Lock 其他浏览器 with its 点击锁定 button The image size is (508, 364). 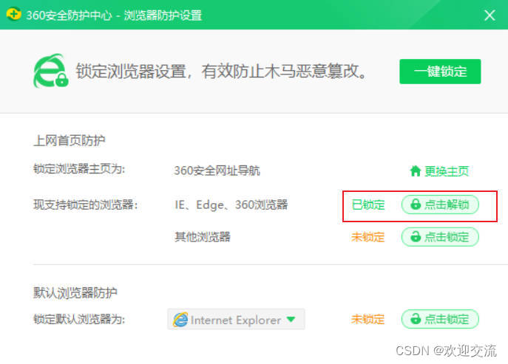(x=440, y=237)
